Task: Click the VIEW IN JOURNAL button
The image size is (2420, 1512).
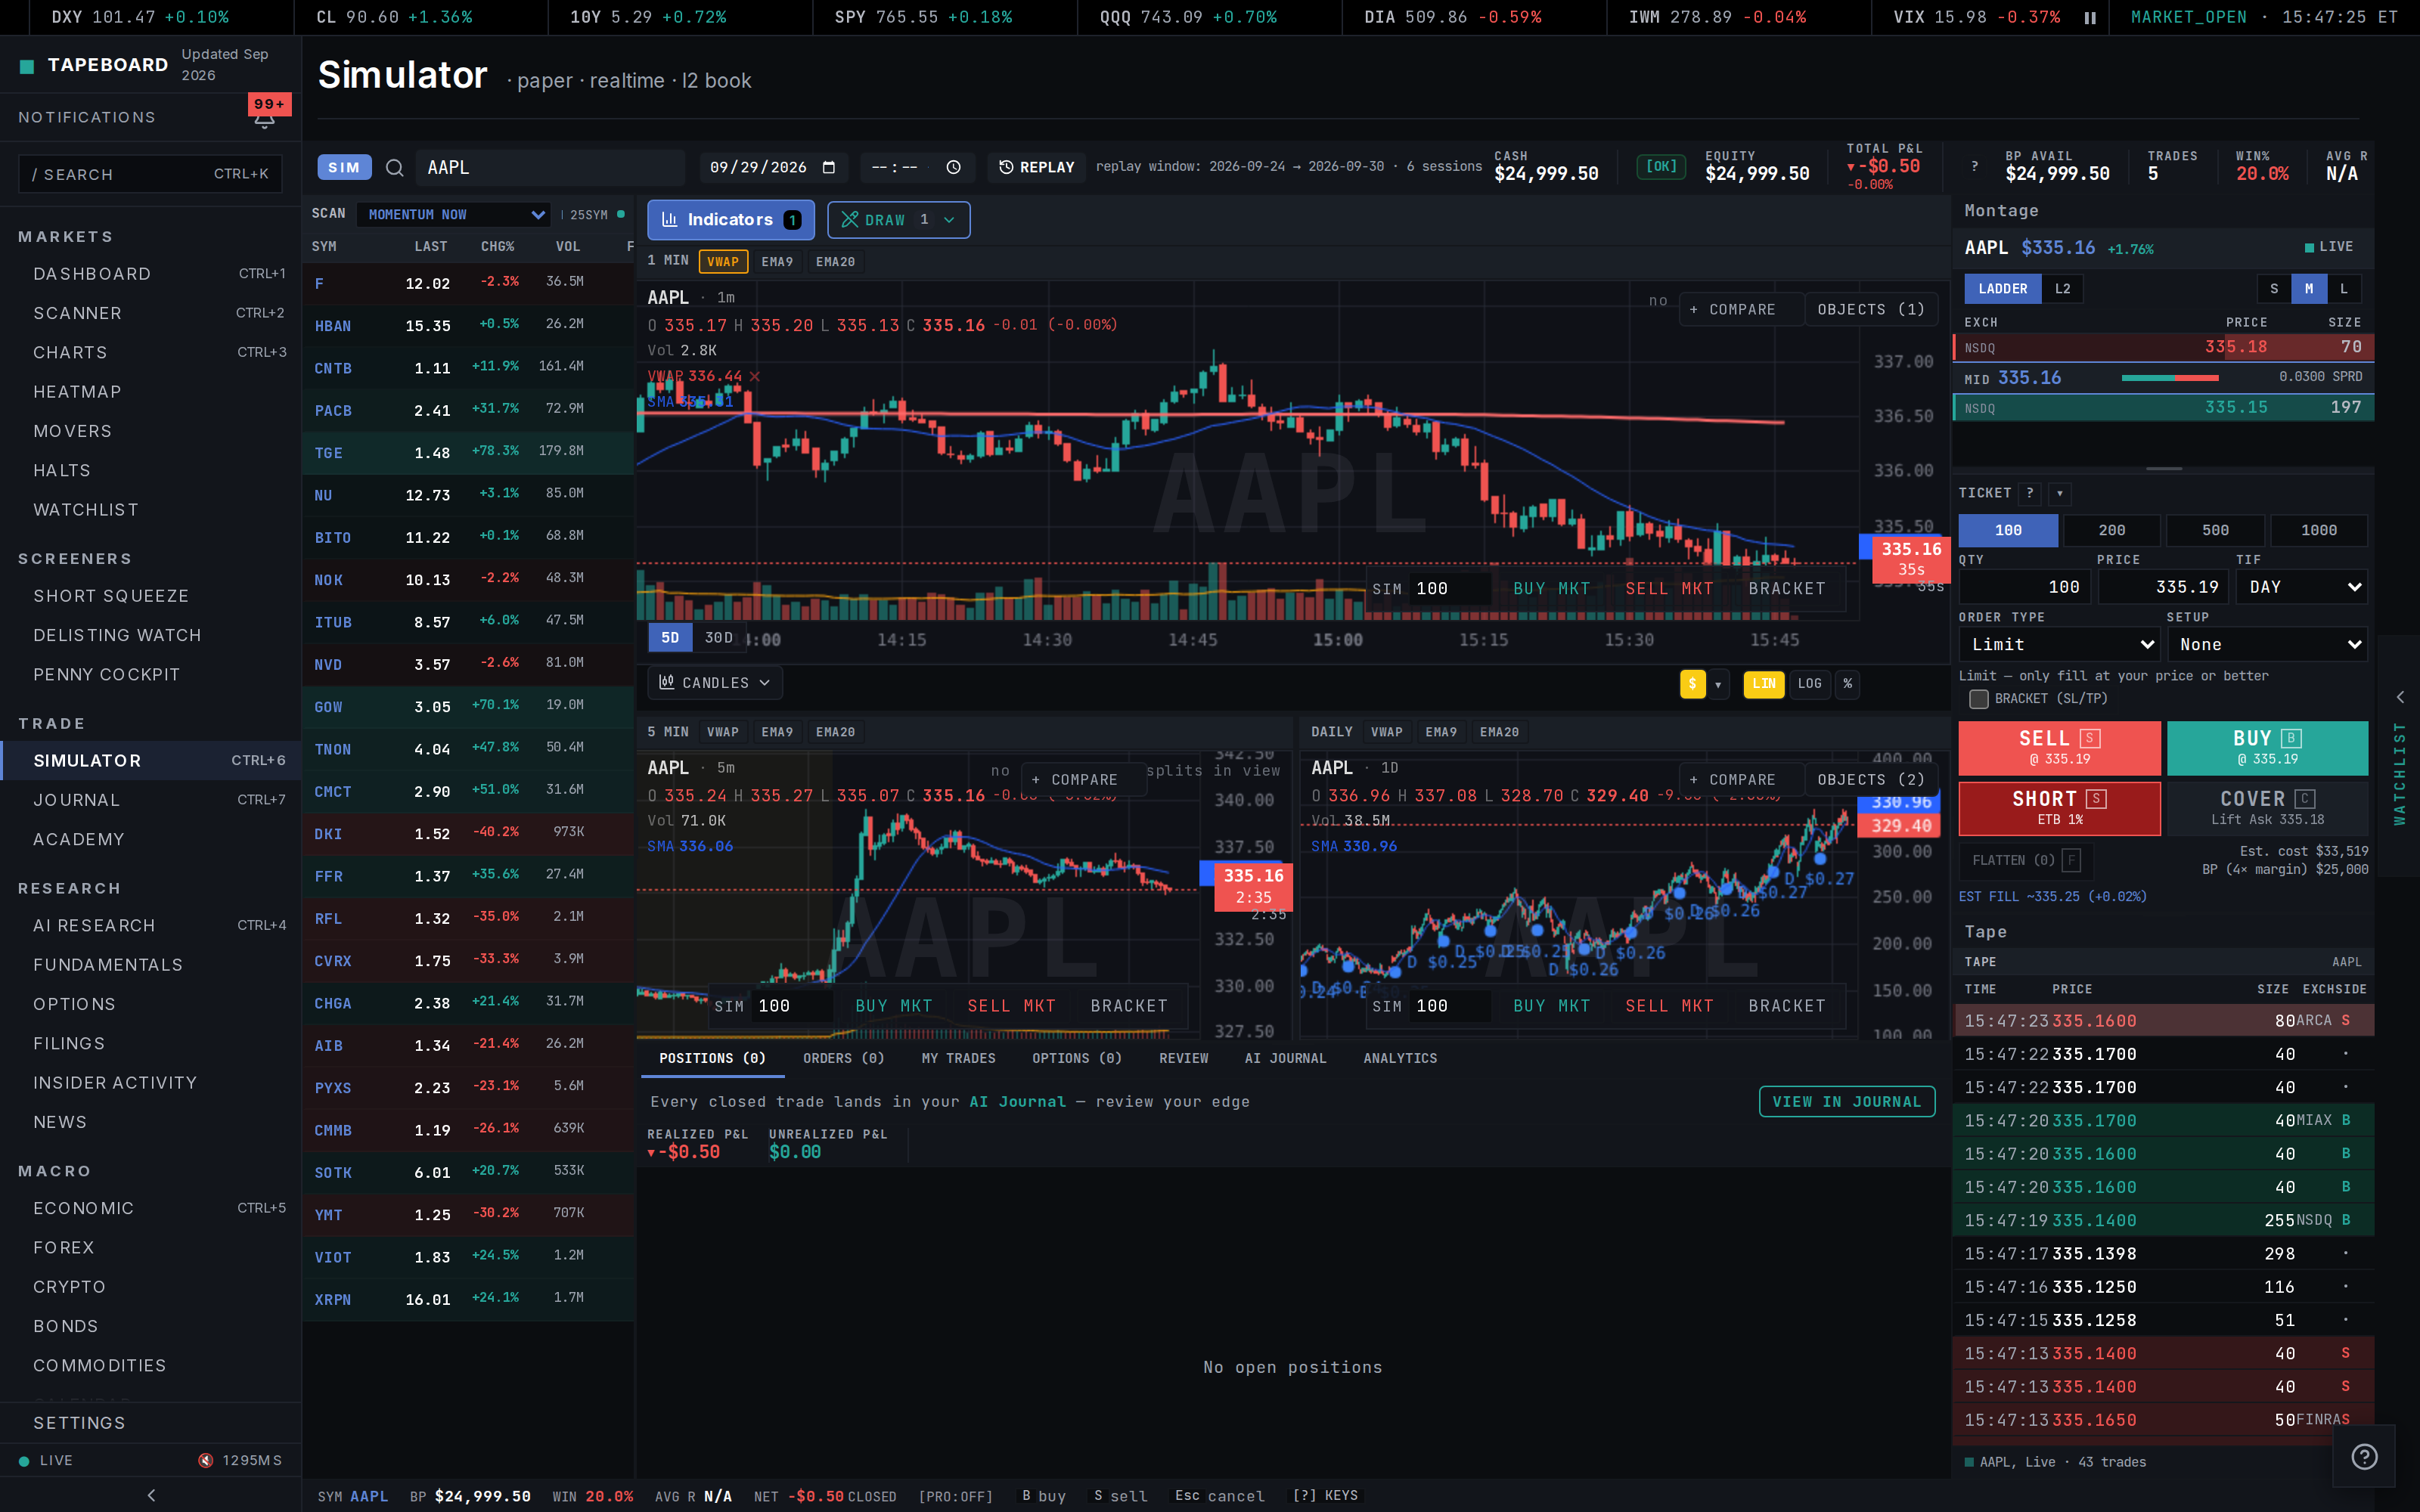Action: (x=1847, y=1102)
